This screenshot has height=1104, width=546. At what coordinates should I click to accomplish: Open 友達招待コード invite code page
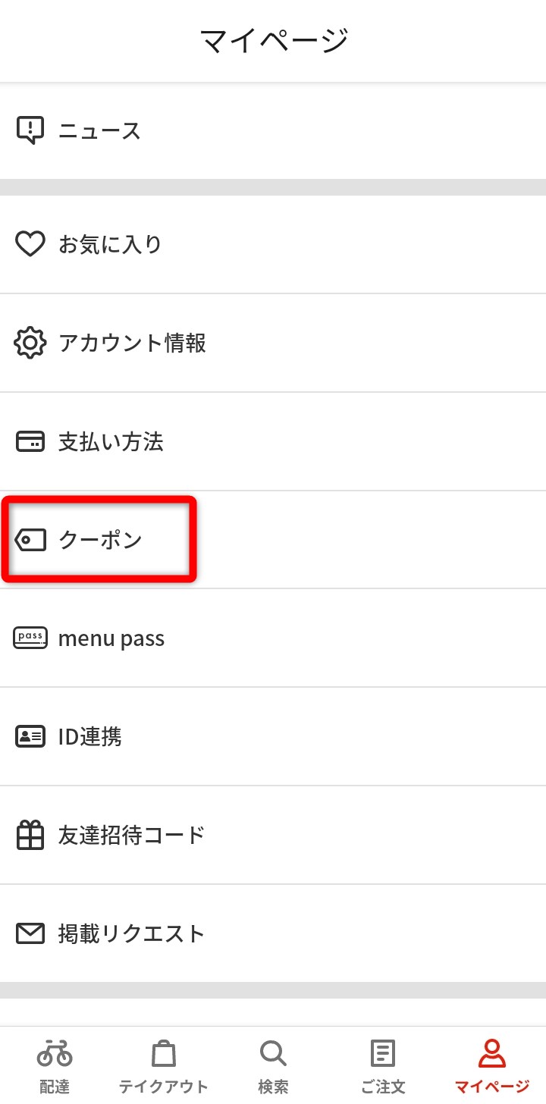pyautogui.click(x=132, y=835)
